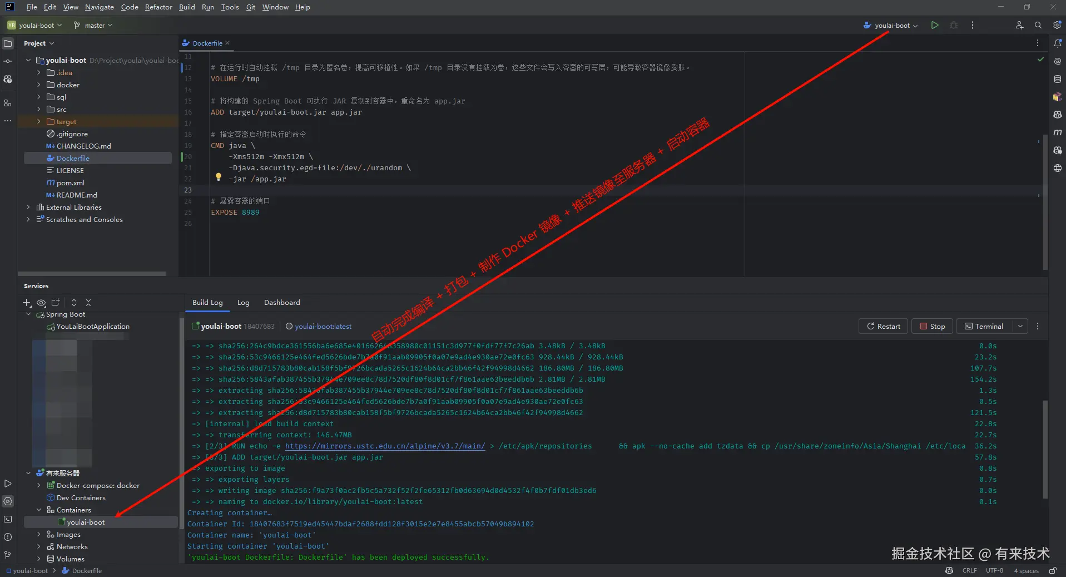Open the Git tool window icon

coord(8,555)
